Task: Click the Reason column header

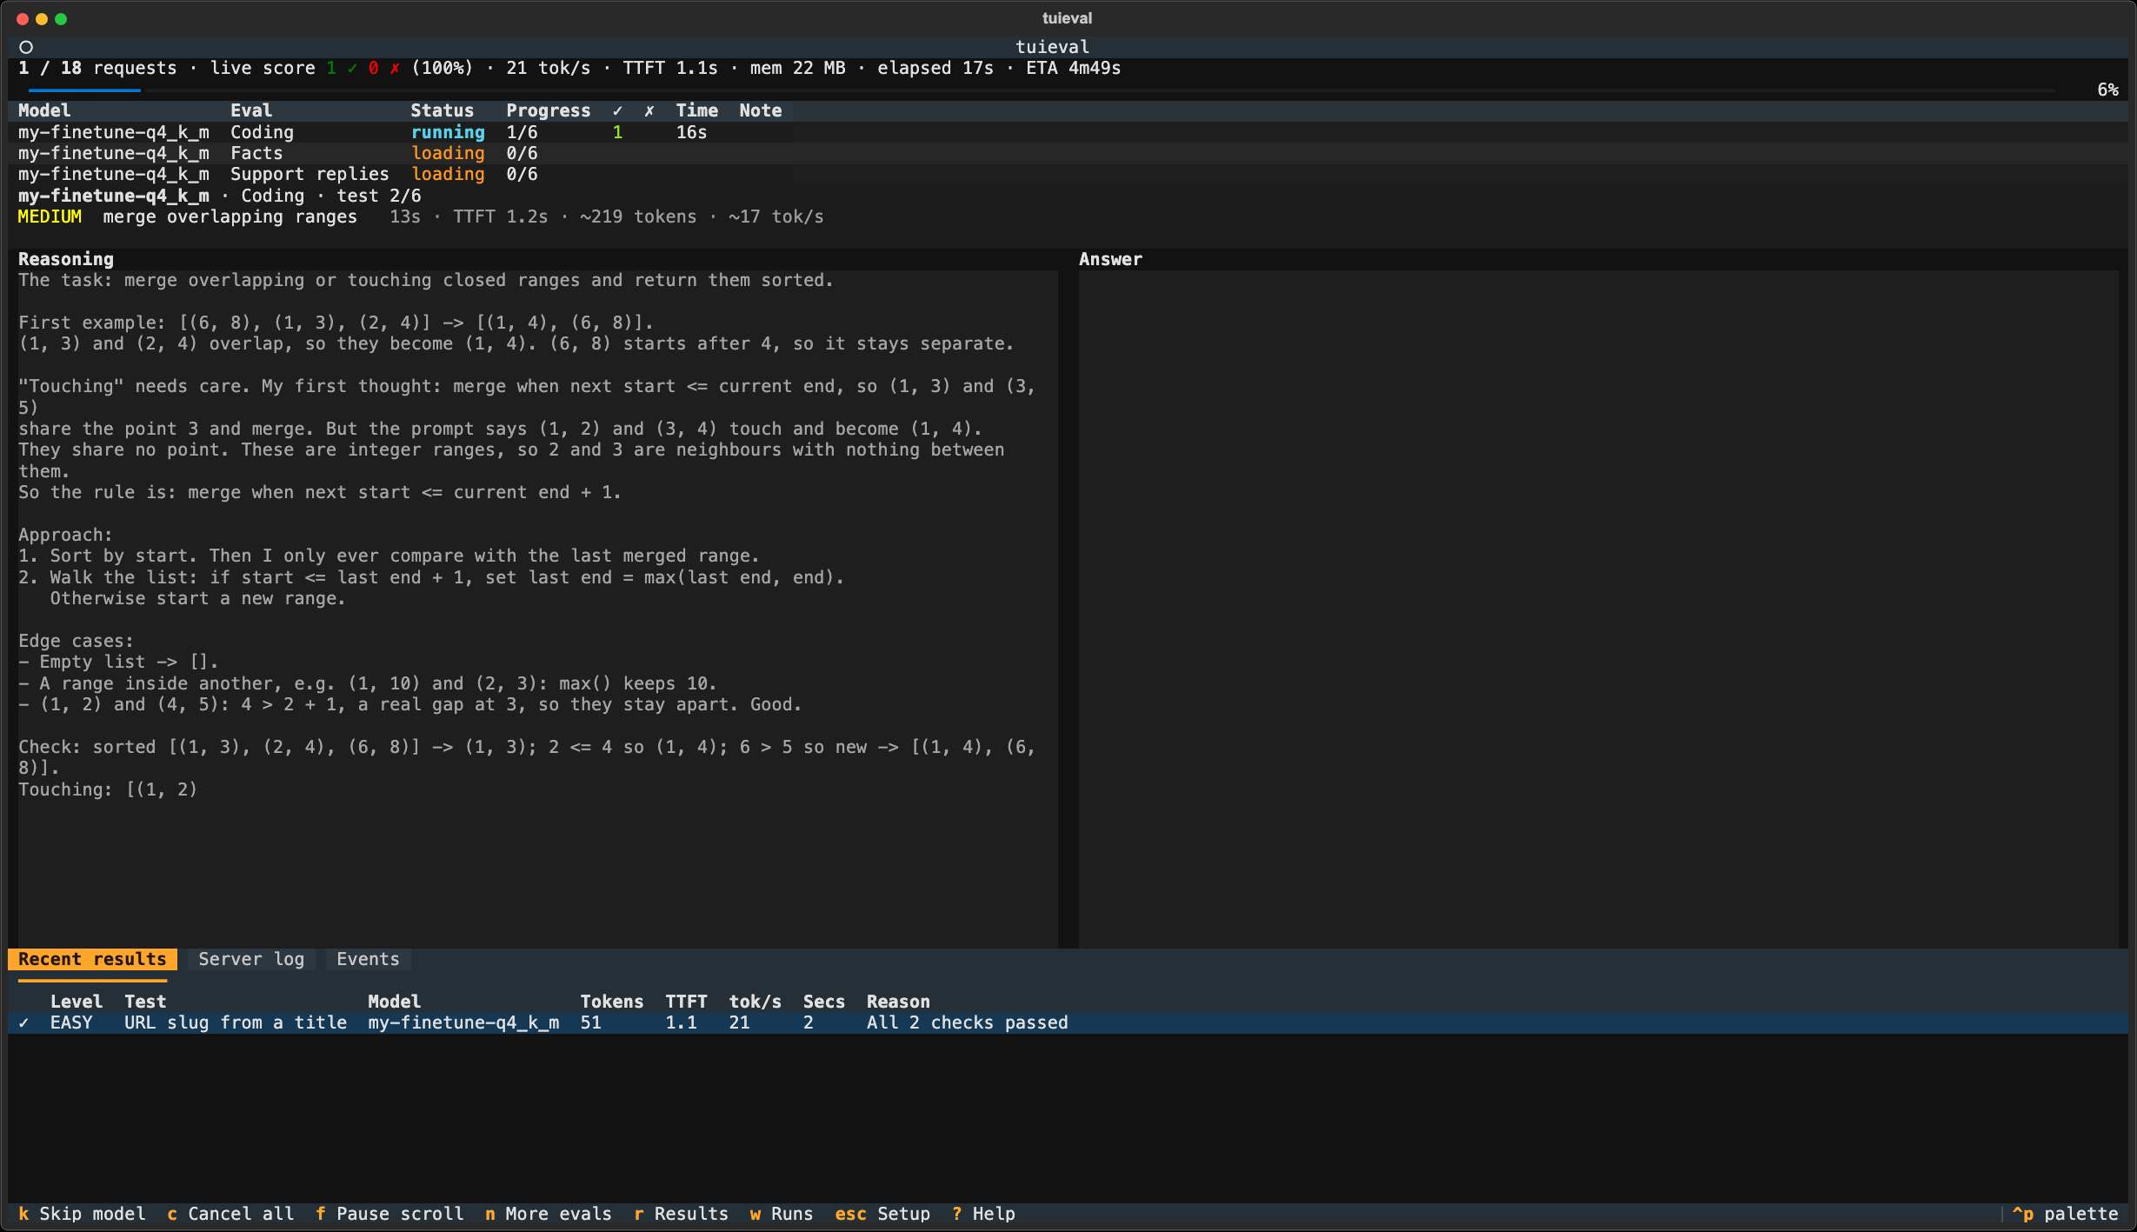Action: coord(898,1002)
